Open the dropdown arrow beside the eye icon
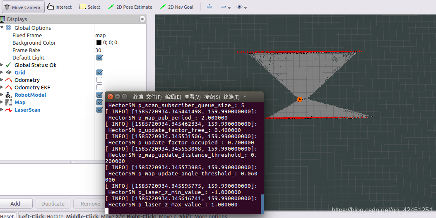The height and width of the screenshot is (218, 436). point(245,8)
